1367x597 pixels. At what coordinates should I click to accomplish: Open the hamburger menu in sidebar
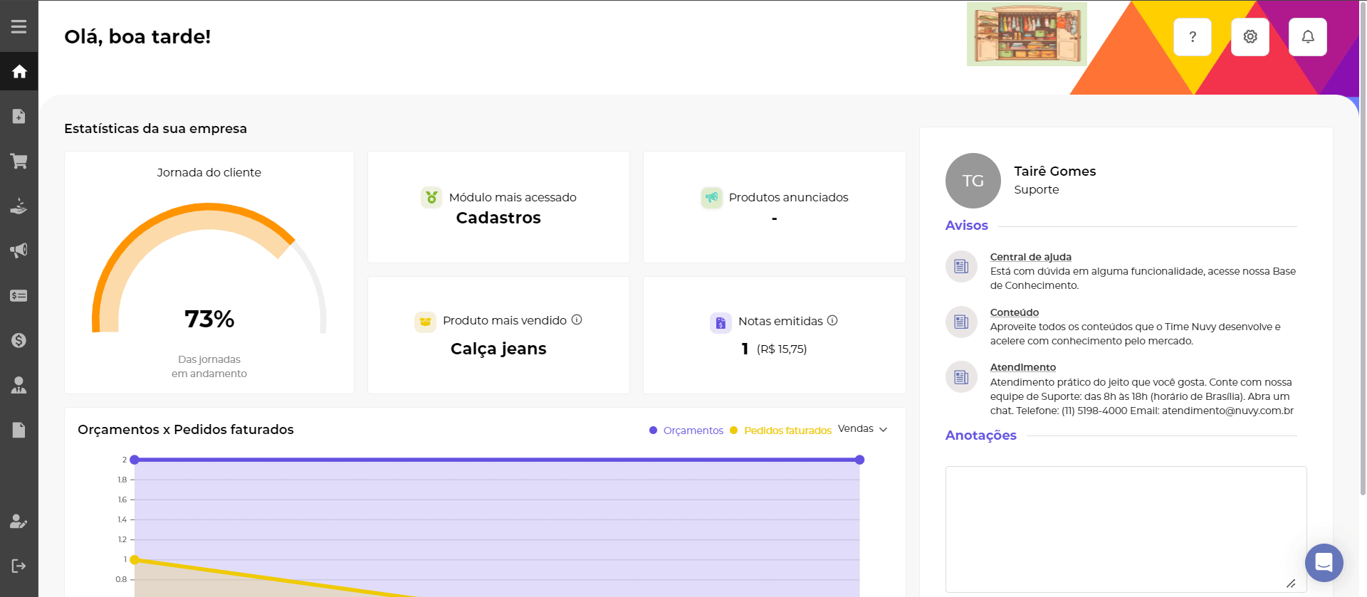tap(19, 26)
